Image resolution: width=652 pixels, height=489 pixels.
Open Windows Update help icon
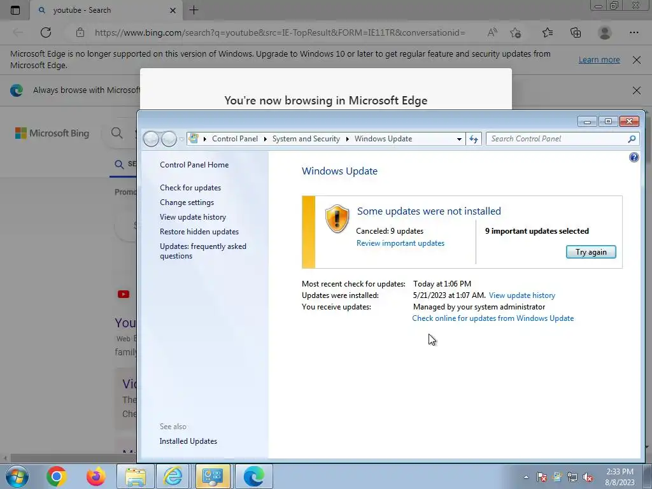[634, 157]
